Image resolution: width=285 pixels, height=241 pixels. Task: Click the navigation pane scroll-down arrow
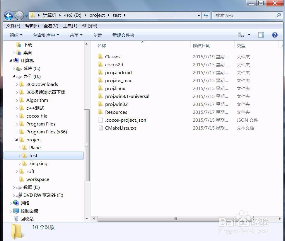(x=87, y=219)
